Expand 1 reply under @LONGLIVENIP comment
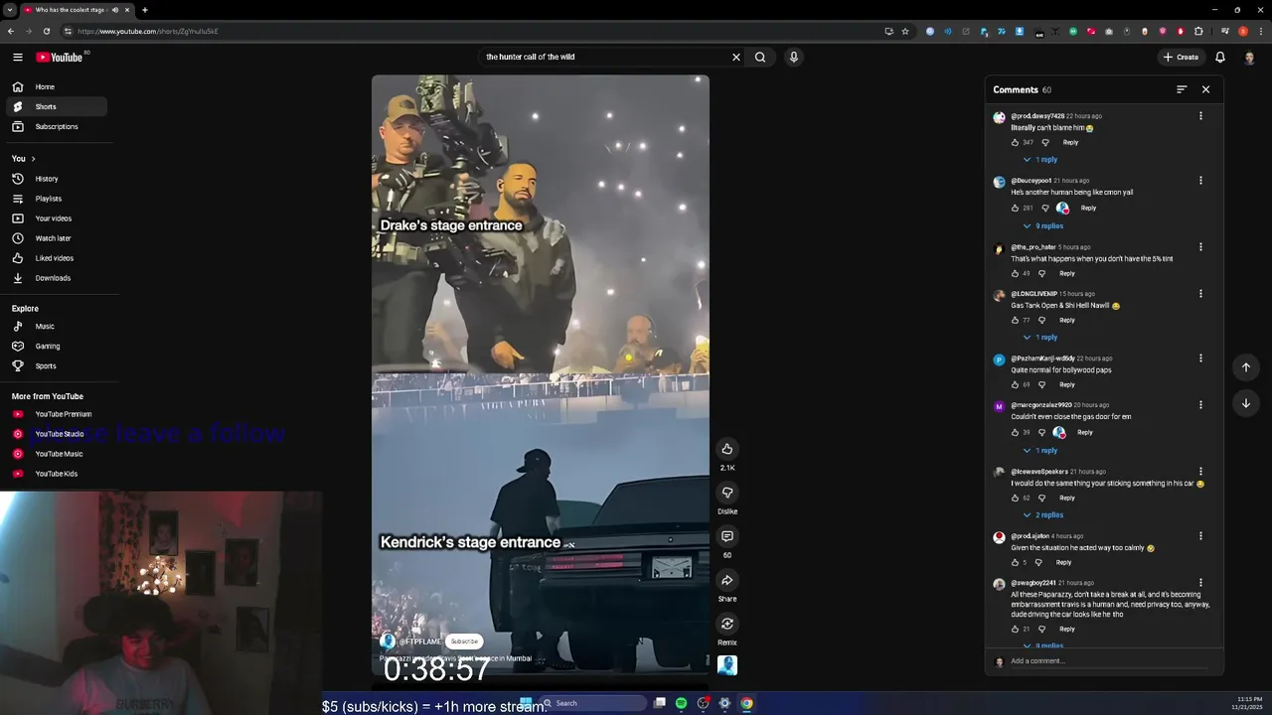The height and width of the screenshot is (715, 1272). pos(1040,338)
